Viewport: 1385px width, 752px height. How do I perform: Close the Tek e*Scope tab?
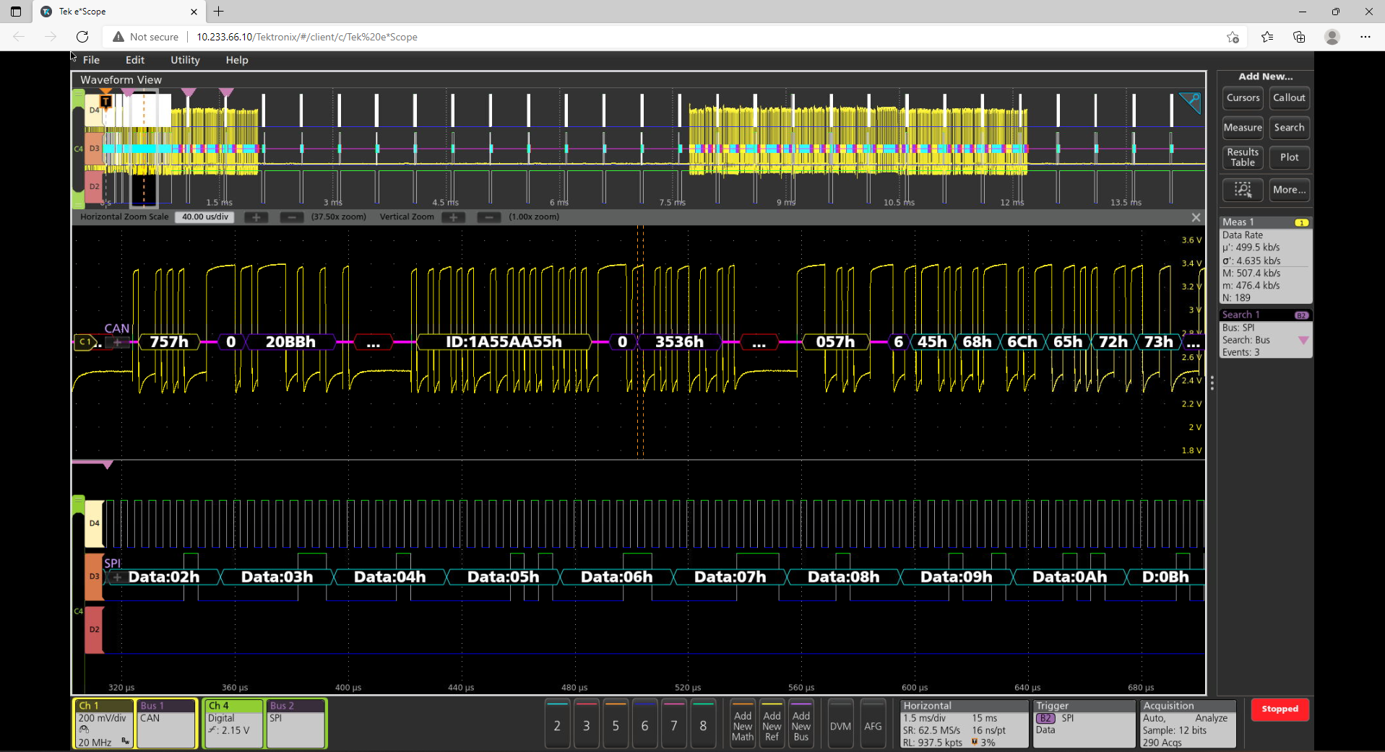pyautogui.click(x=194, y=12)
